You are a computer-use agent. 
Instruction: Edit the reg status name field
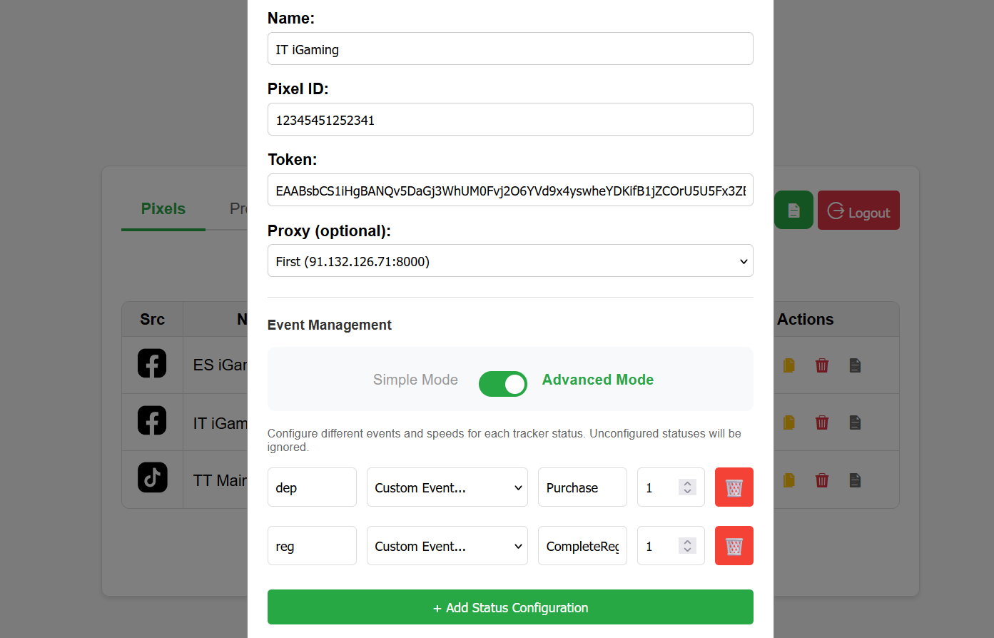[312, 546]
